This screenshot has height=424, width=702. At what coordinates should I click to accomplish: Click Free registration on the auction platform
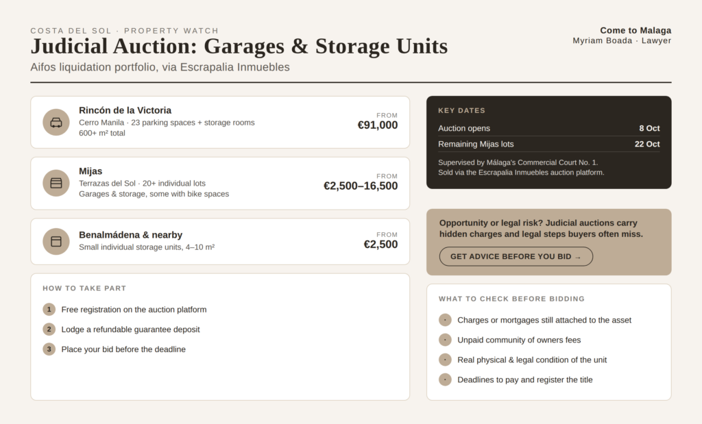(134, 310)
